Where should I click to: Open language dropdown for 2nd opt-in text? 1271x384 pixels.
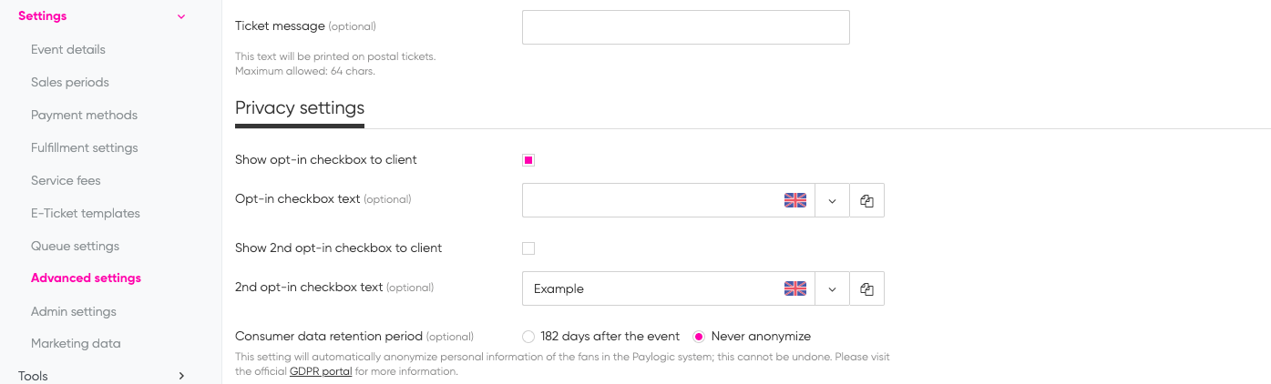(832, 288)
